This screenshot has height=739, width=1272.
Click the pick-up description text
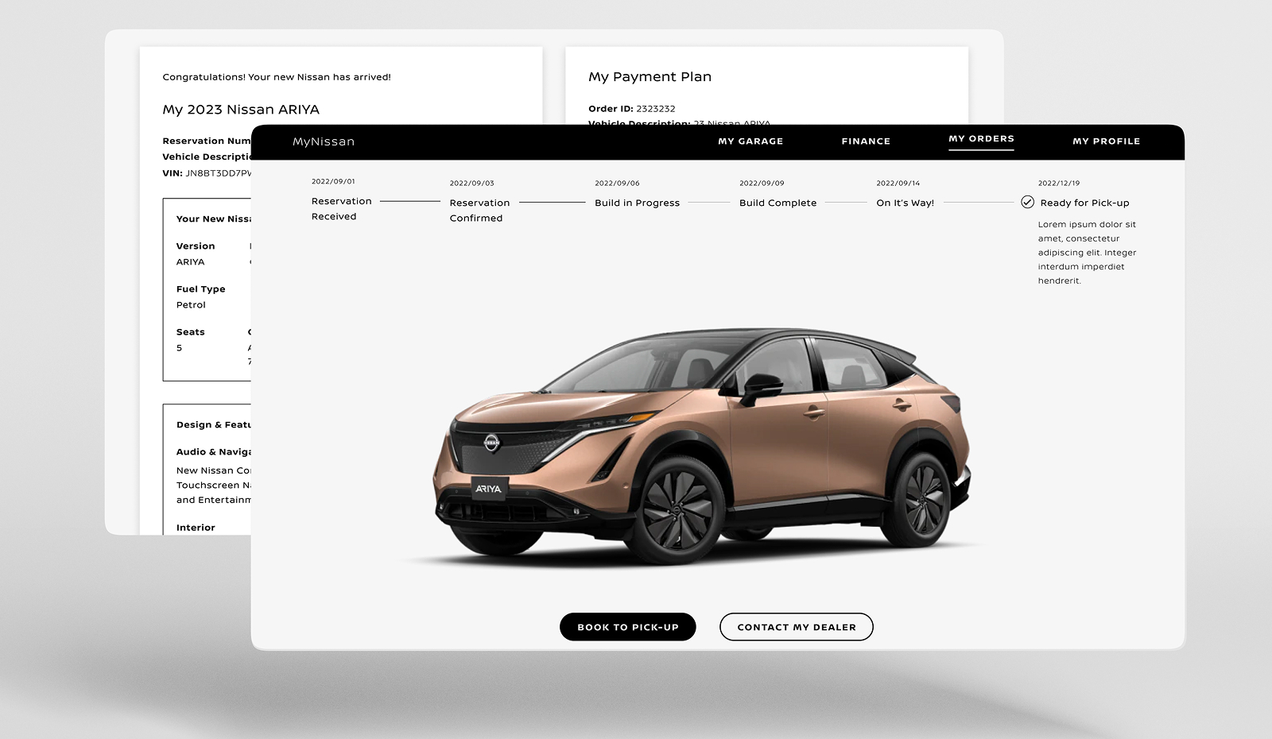1087,252
